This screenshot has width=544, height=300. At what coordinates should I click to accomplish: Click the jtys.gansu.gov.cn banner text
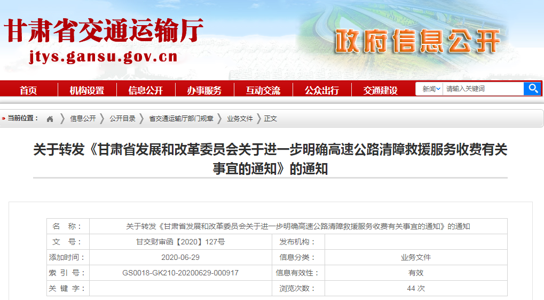tap(104, 57)
